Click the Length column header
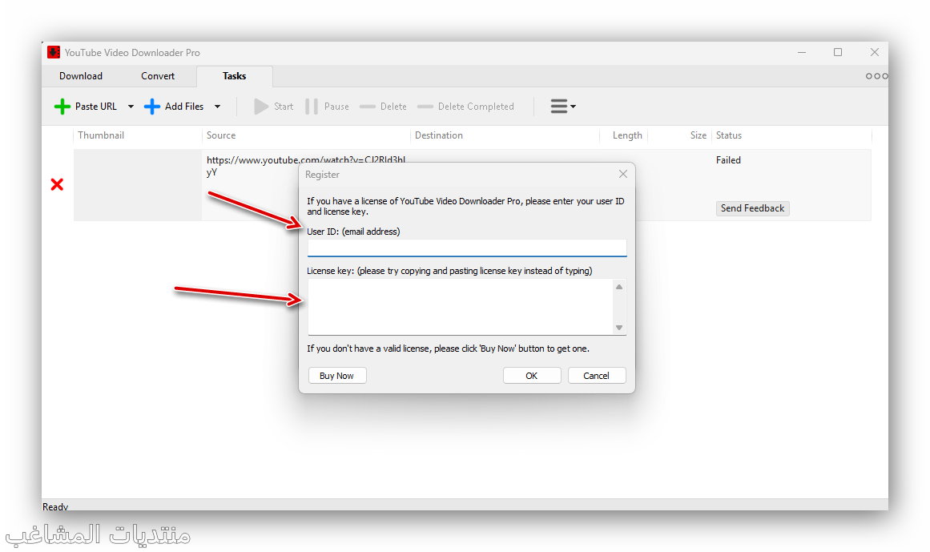 pos(627,135)
